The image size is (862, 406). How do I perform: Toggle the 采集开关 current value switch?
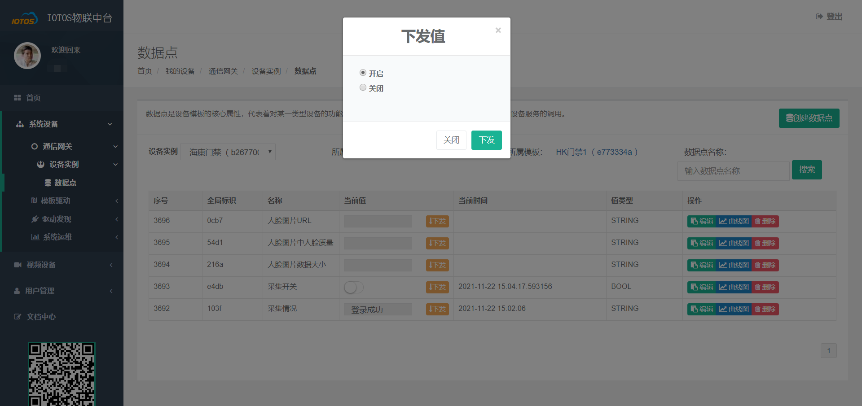[x=353, y=287]
